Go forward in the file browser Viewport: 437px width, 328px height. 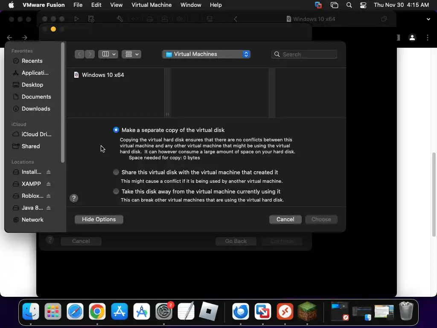90,54
